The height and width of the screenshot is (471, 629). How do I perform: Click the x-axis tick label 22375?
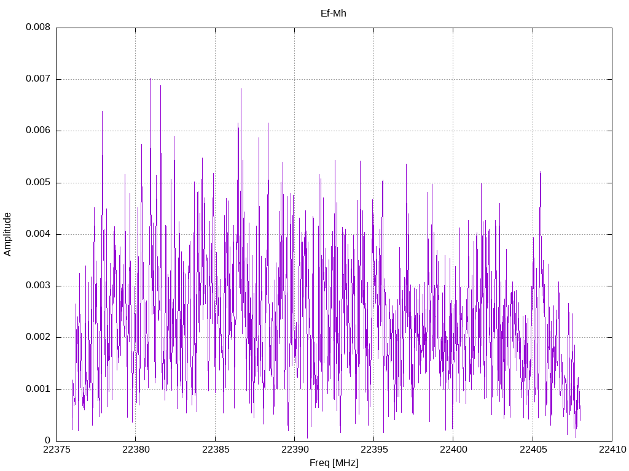click(56, 450)
